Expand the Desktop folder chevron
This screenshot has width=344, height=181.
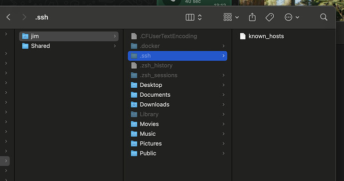223,85
